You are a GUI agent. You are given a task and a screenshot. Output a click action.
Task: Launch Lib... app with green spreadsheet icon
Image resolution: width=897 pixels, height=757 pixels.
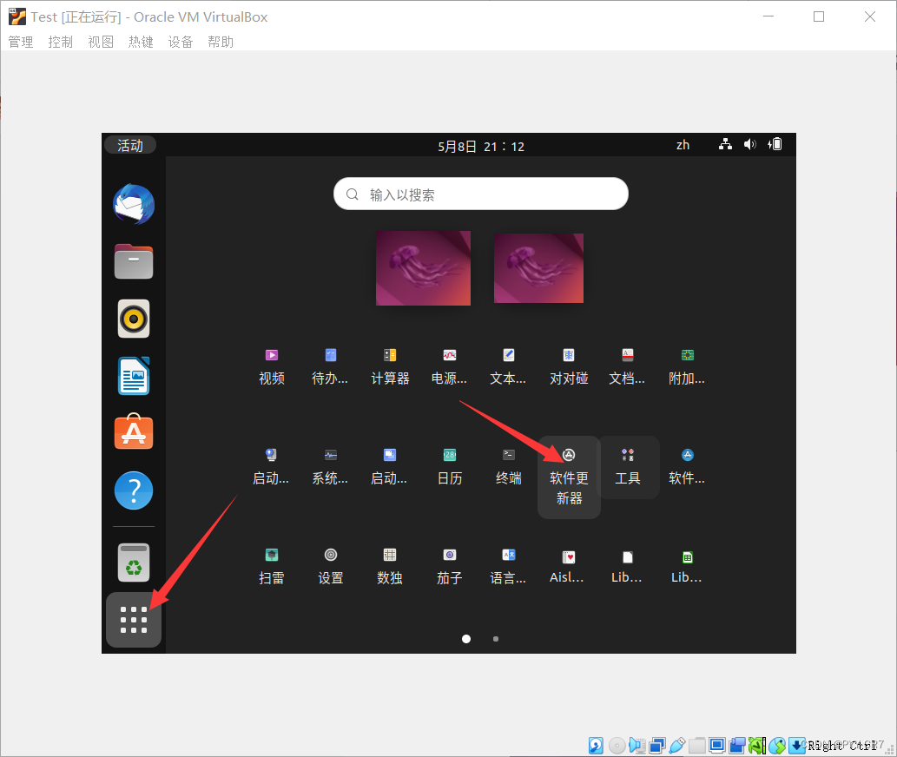(687, 567)
